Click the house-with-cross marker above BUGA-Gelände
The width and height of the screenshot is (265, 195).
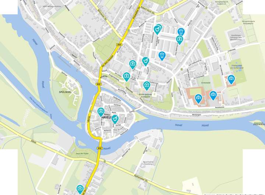(x=147, y=86)
